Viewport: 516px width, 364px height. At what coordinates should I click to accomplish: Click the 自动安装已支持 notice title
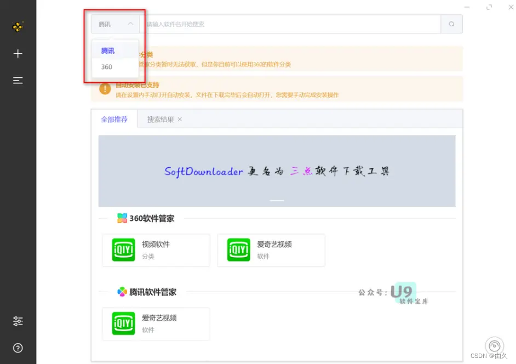pos(137,85)
